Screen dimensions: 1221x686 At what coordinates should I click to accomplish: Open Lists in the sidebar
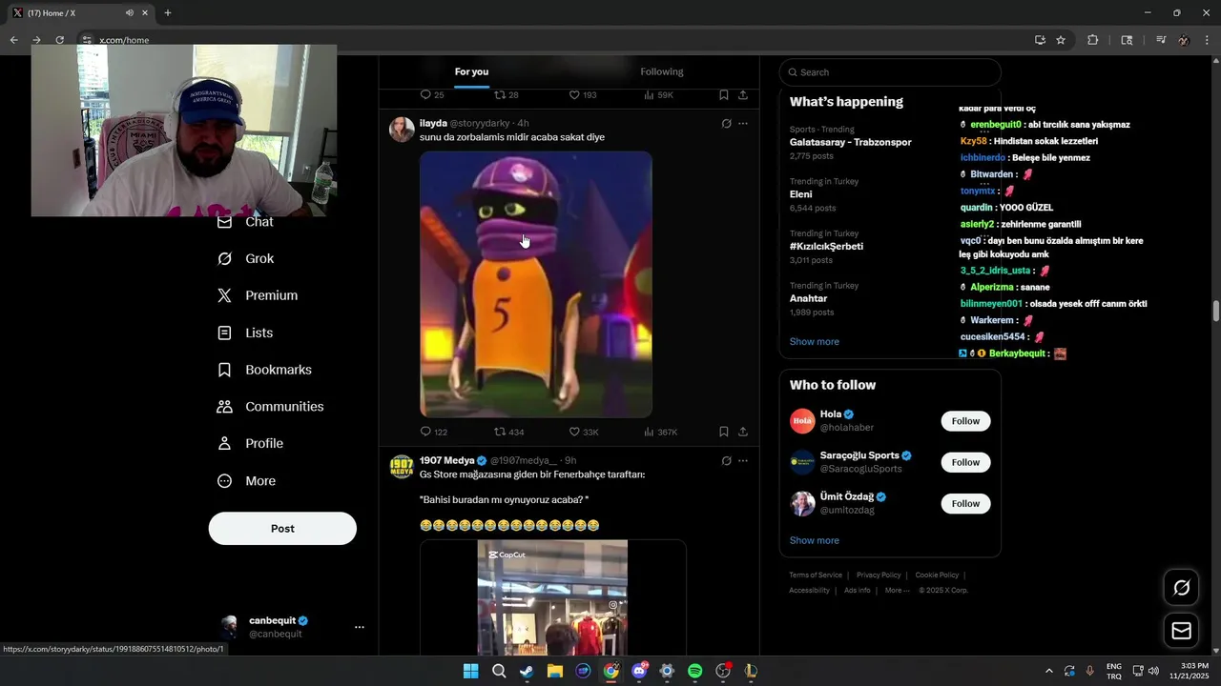point(245,333)
